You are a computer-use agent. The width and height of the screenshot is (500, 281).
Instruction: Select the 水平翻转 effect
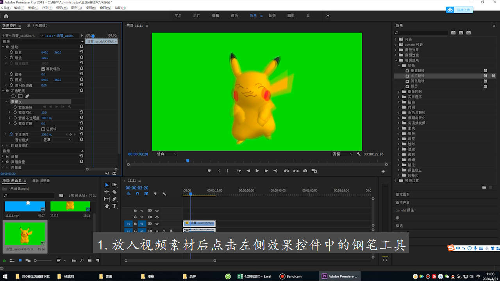coord(417,76)
